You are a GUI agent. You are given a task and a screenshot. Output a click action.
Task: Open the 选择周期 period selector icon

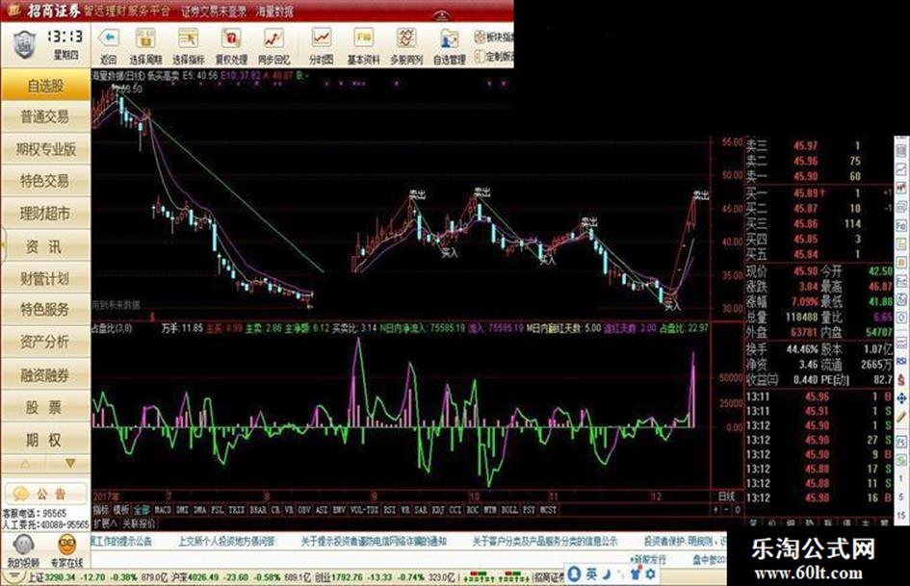click(x=145, y=38)
